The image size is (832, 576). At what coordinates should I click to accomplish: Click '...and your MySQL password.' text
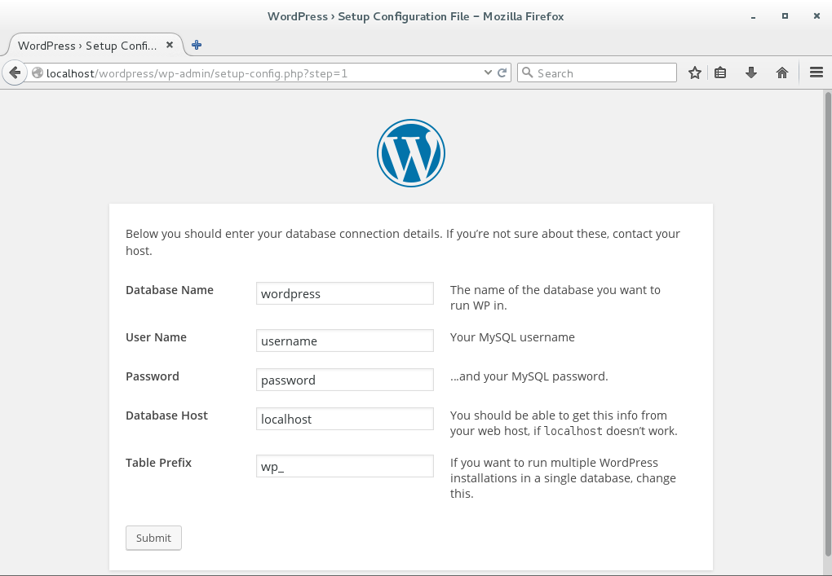[x=529, y=376]
